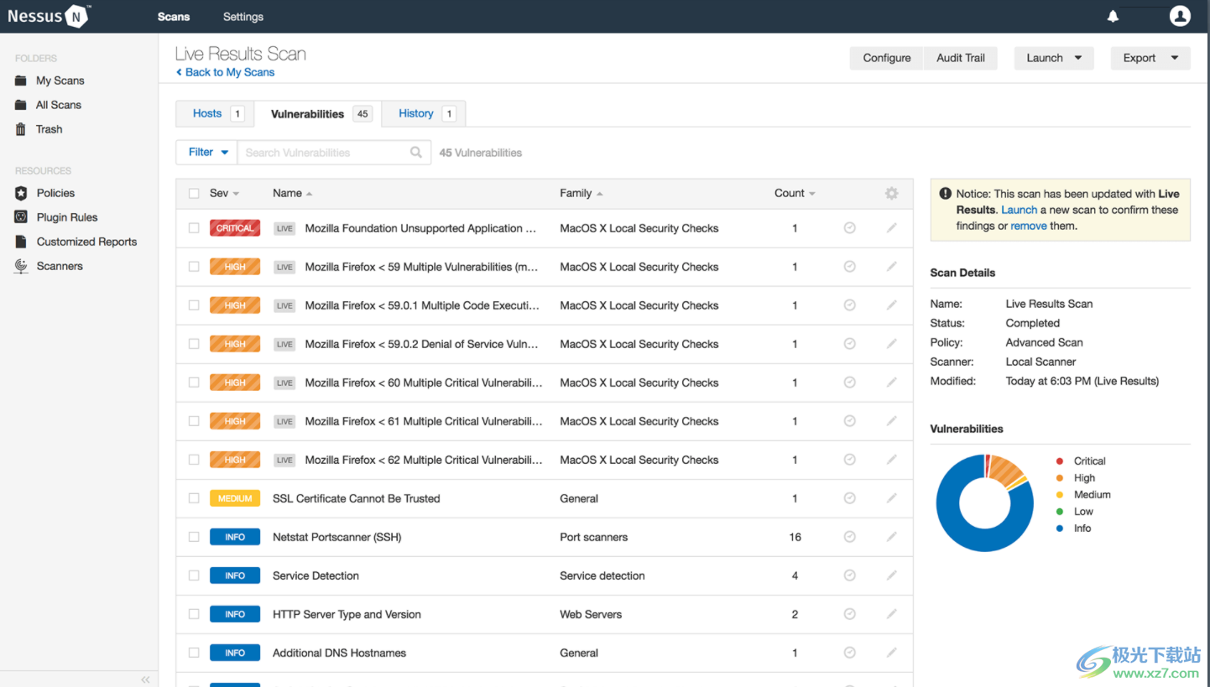
Task: Open the Trash folder
Action: pos(49,129)
